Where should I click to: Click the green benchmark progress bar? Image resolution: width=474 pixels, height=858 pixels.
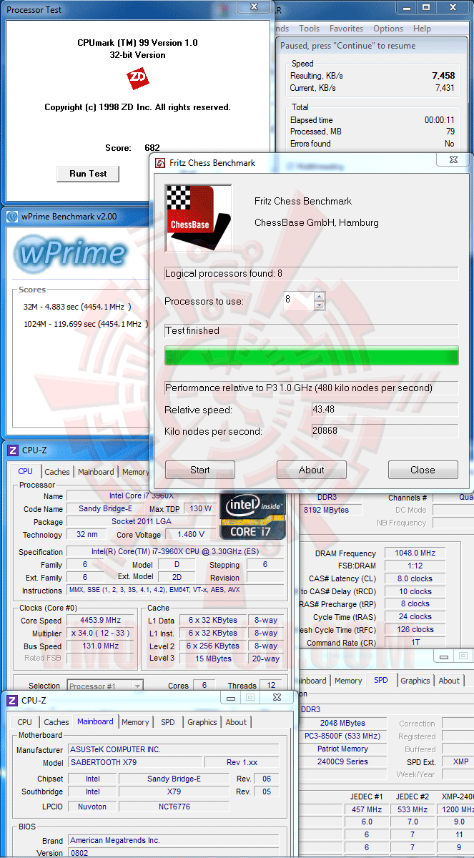pyautogui.click(x=312, y=355)
